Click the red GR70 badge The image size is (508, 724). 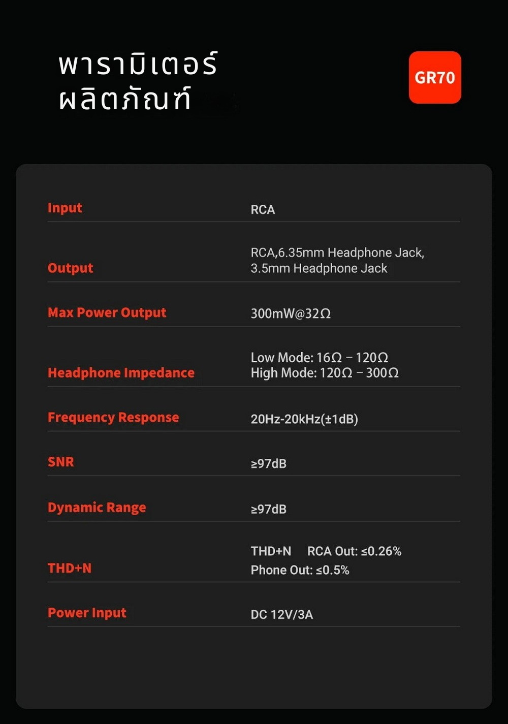tap(435, 78)
